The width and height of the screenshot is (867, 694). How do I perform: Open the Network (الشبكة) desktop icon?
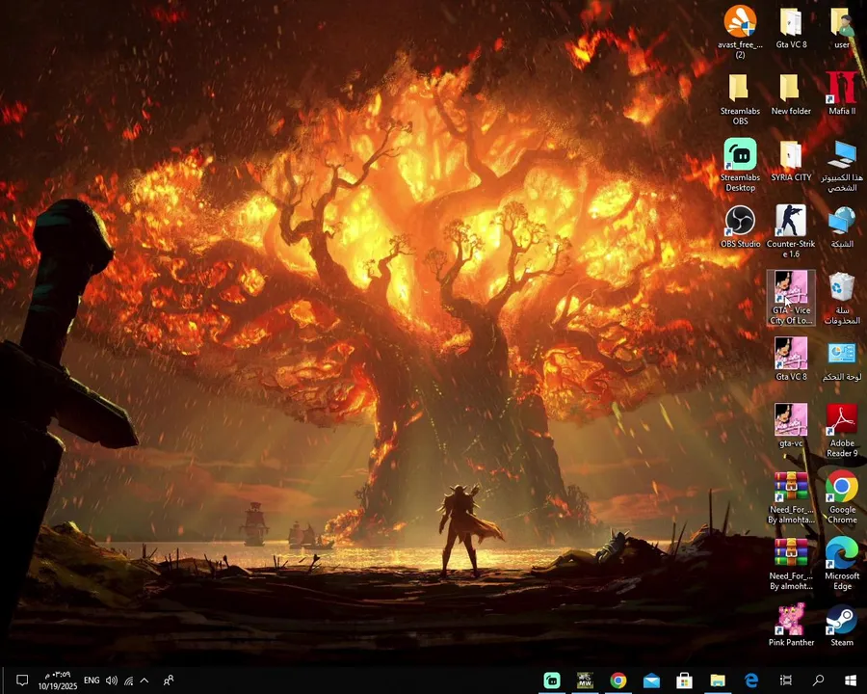tap(842, 227)
